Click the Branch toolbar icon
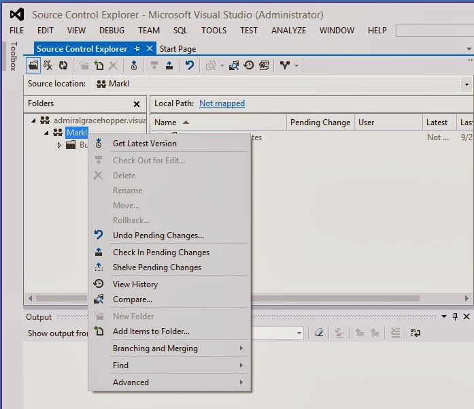This screenshot has width=474, height=409. pos(284,65)
